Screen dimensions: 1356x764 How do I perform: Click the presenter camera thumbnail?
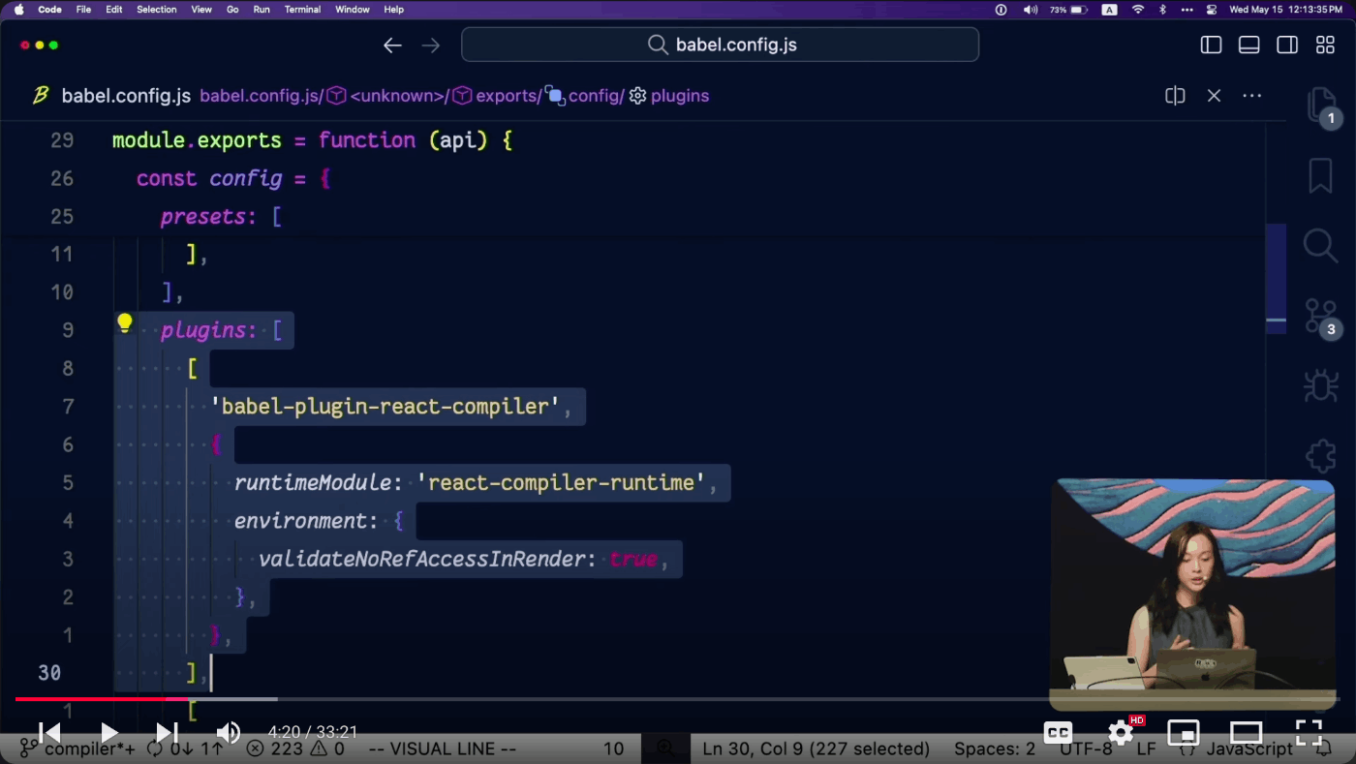pyautogui.click(x=1193, y=595)
